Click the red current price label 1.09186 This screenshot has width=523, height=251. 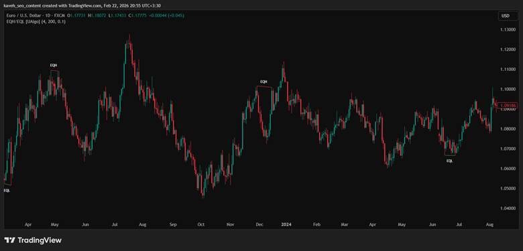508,105
